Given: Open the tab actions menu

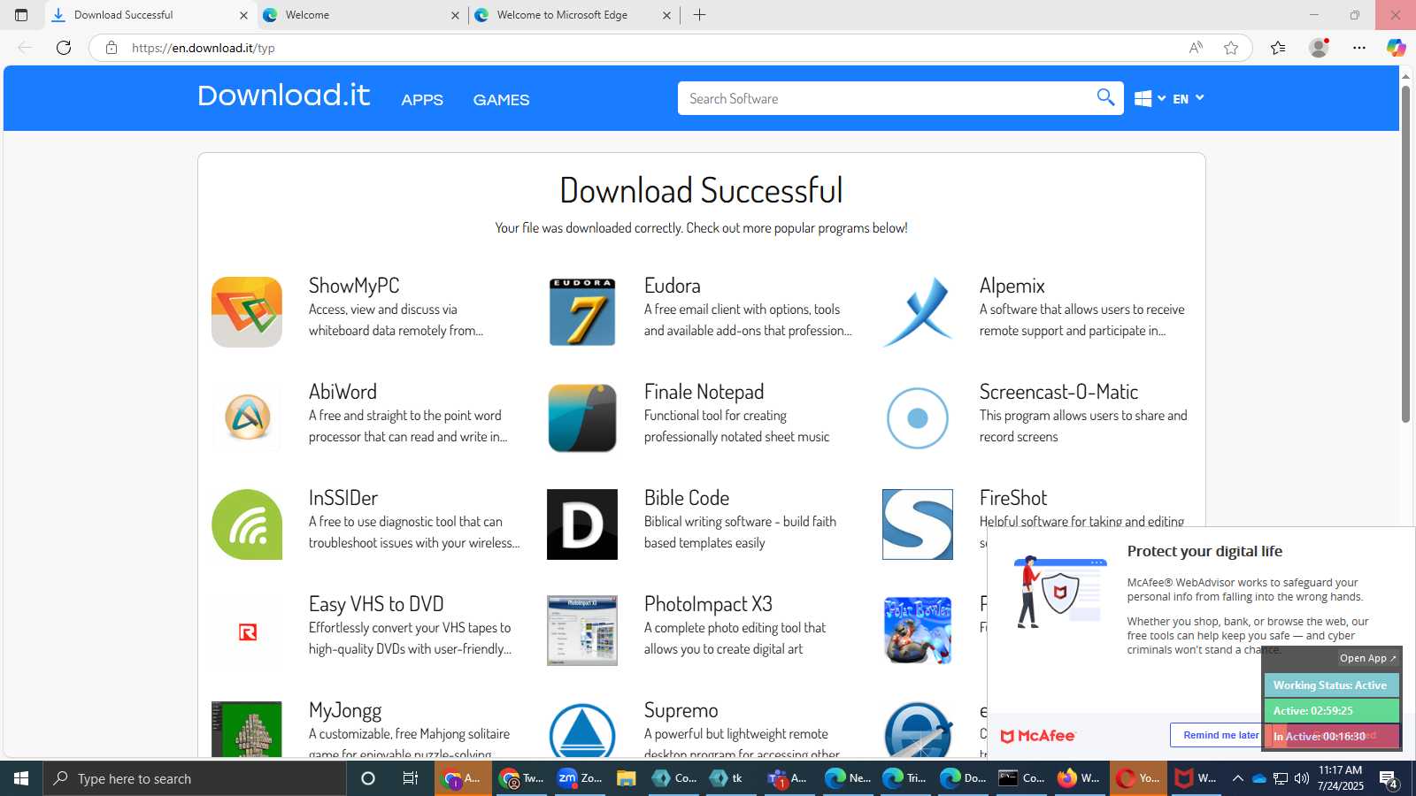Looking at the screenshot, I should coord(21,15).
